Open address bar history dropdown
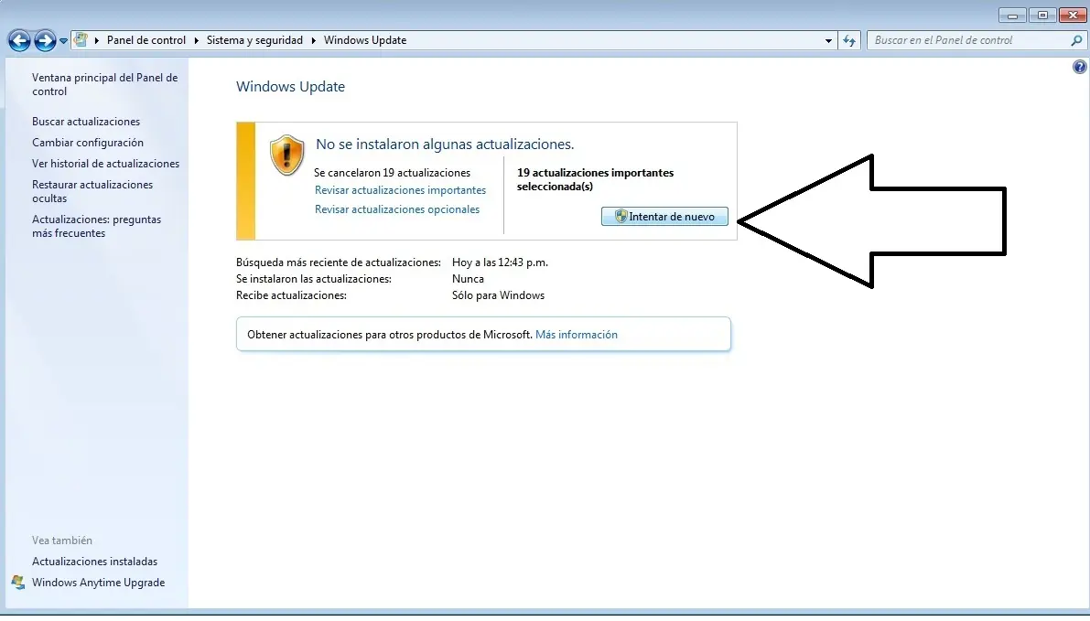 pyautogui.click(x=828, y=40)
